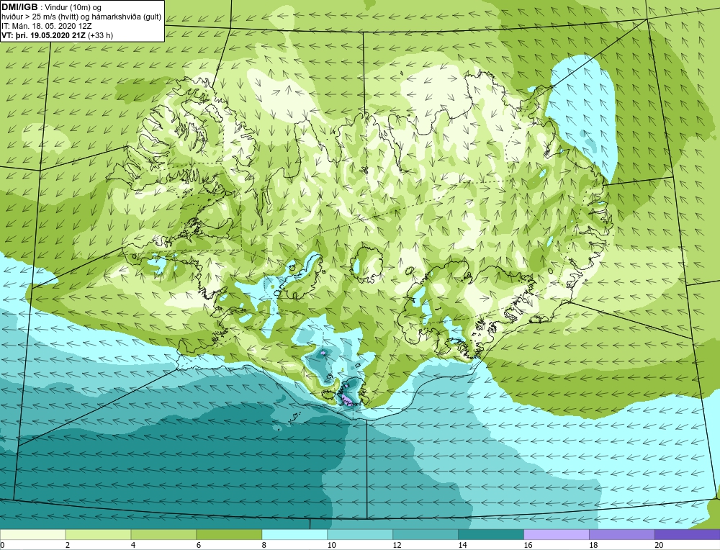Click the scale label "18"
The image size is (720, 550).
[x=593, y=545]
